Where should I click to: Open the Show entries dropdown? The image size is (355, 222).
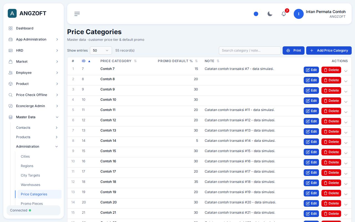tap(101, 51)
